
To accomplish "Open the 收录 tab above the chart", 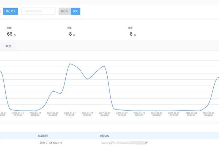I will (x=8, y=46).
